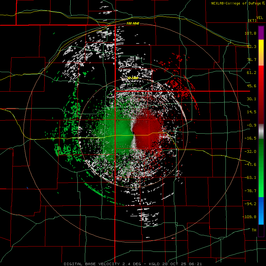Pick the purple segment of velocity color bar
The height and width of the screenshot is (266, 266).
[261, 33]
